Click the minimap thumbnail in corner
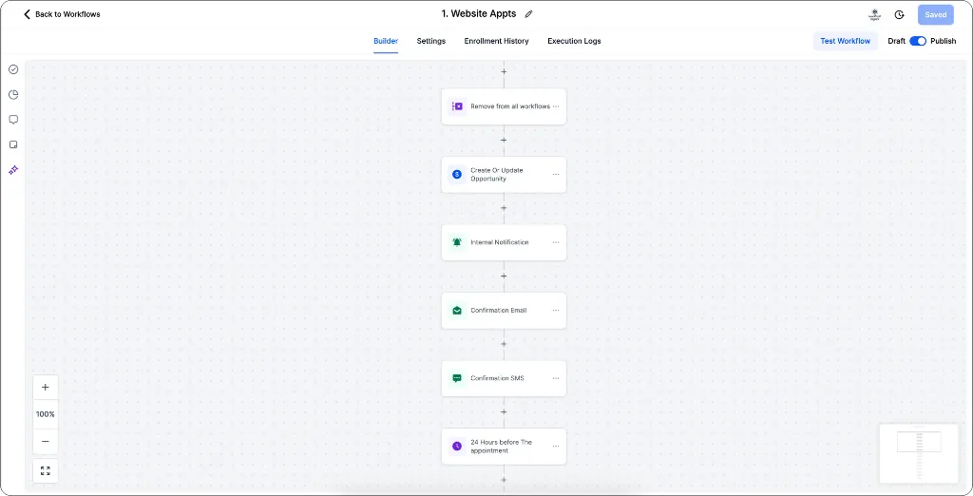973x496 pixels. (918, 451)
